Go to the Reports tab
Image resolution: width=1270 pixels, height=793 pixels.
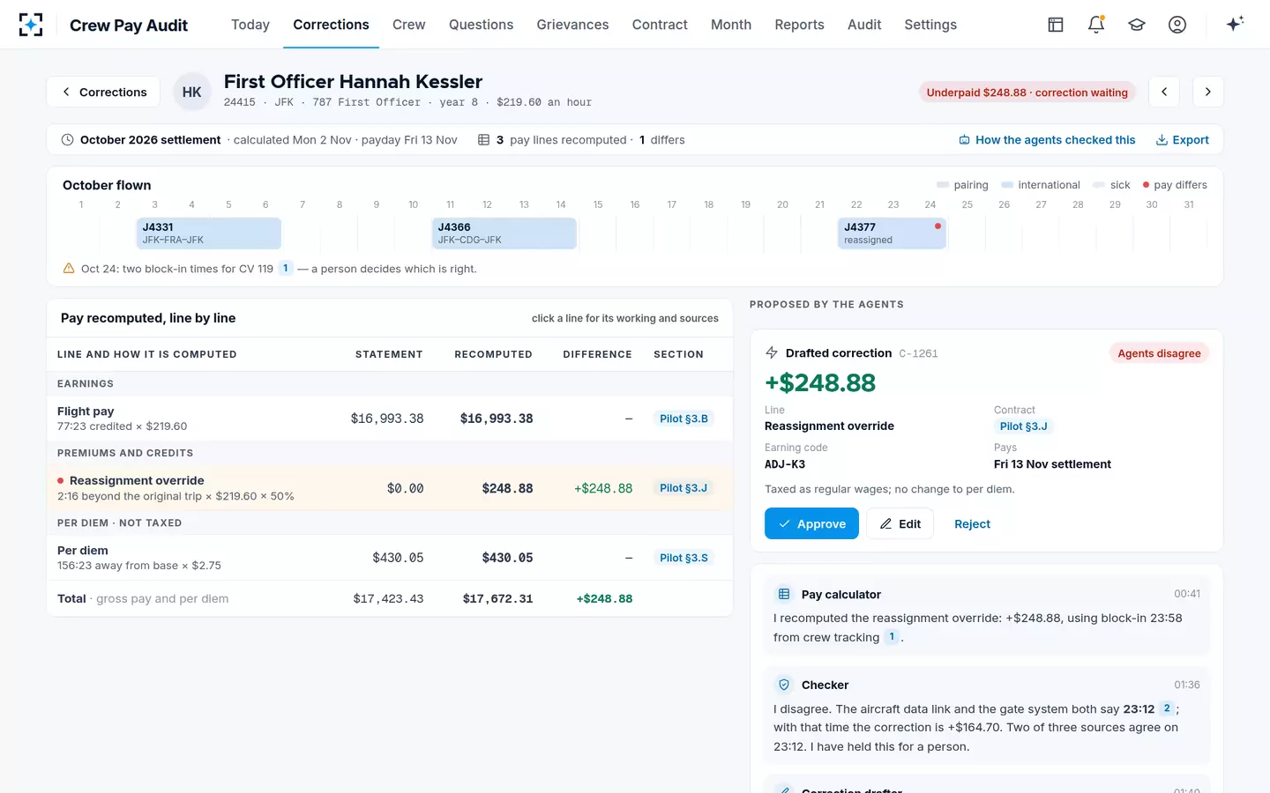point(799,25)
